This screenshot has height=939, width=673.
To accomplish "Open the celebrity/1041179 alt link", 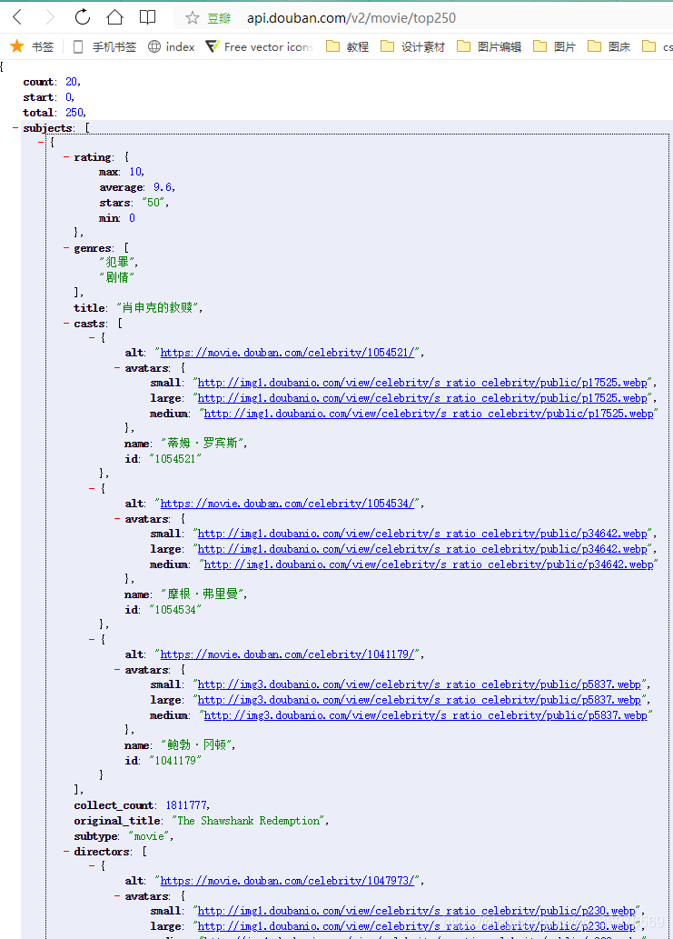I will click(x=287, y=654).
